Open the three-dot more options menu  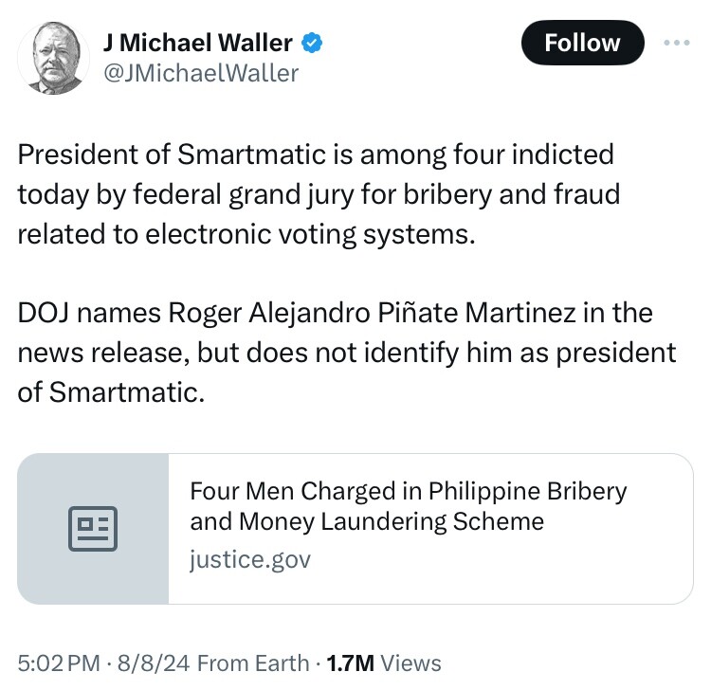pyautogui.click(x=674, y=43)
